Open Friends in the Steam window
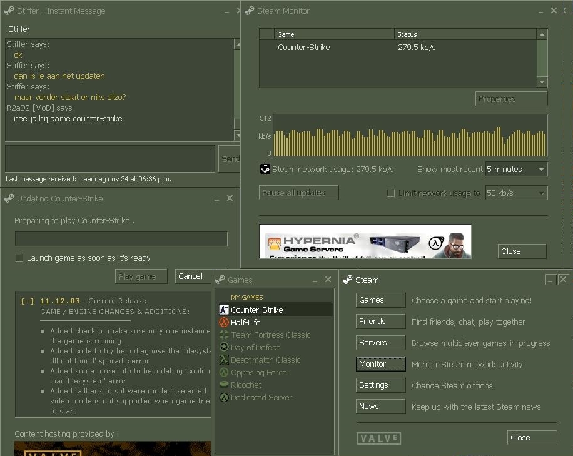The height and width of the screenshot is (456, 573). tap(380, 322)
